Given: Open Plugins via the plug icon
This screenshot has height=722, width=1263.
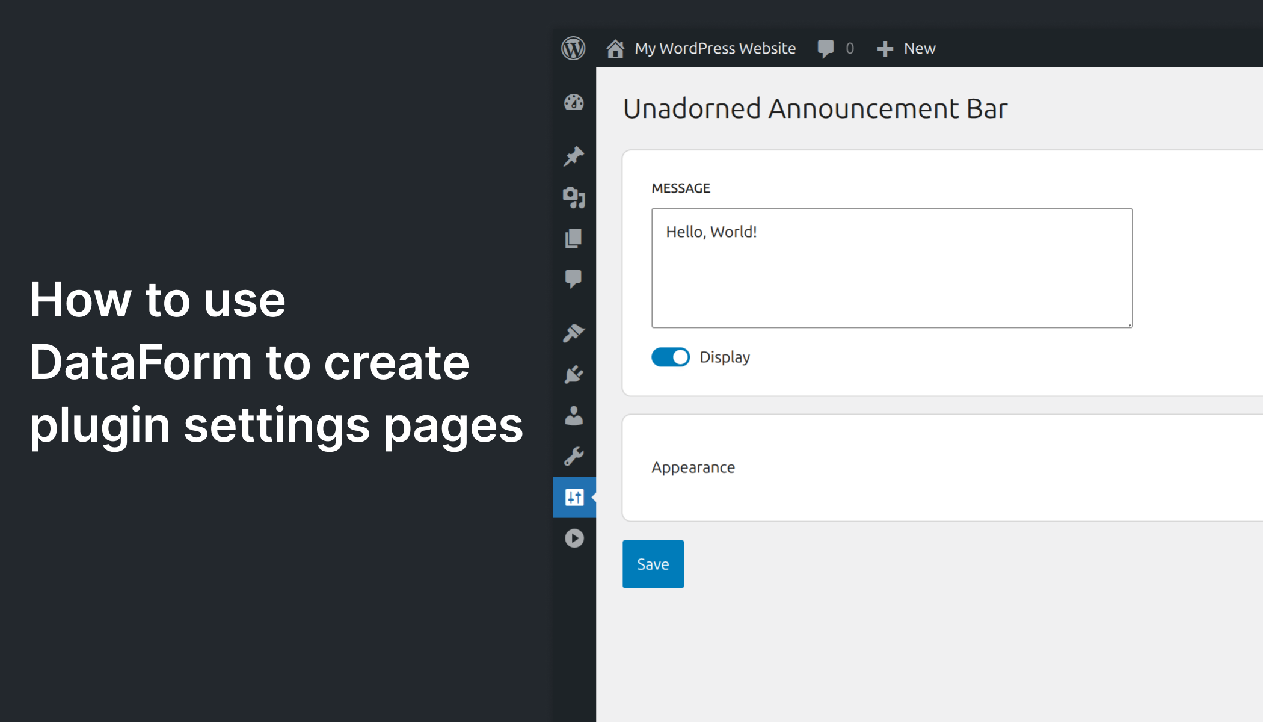Looking at the screenshot, I should 574,374.
